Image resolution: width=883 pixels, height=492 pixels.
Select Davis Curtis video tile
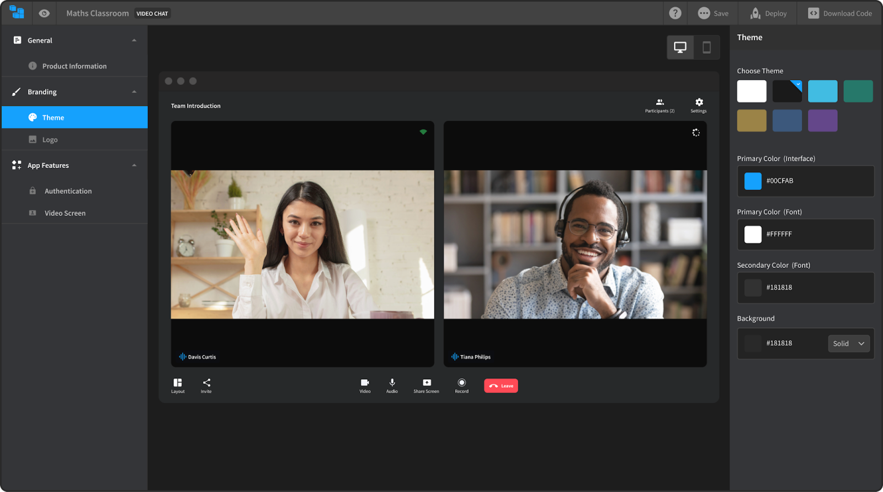[x=302, y=244]
